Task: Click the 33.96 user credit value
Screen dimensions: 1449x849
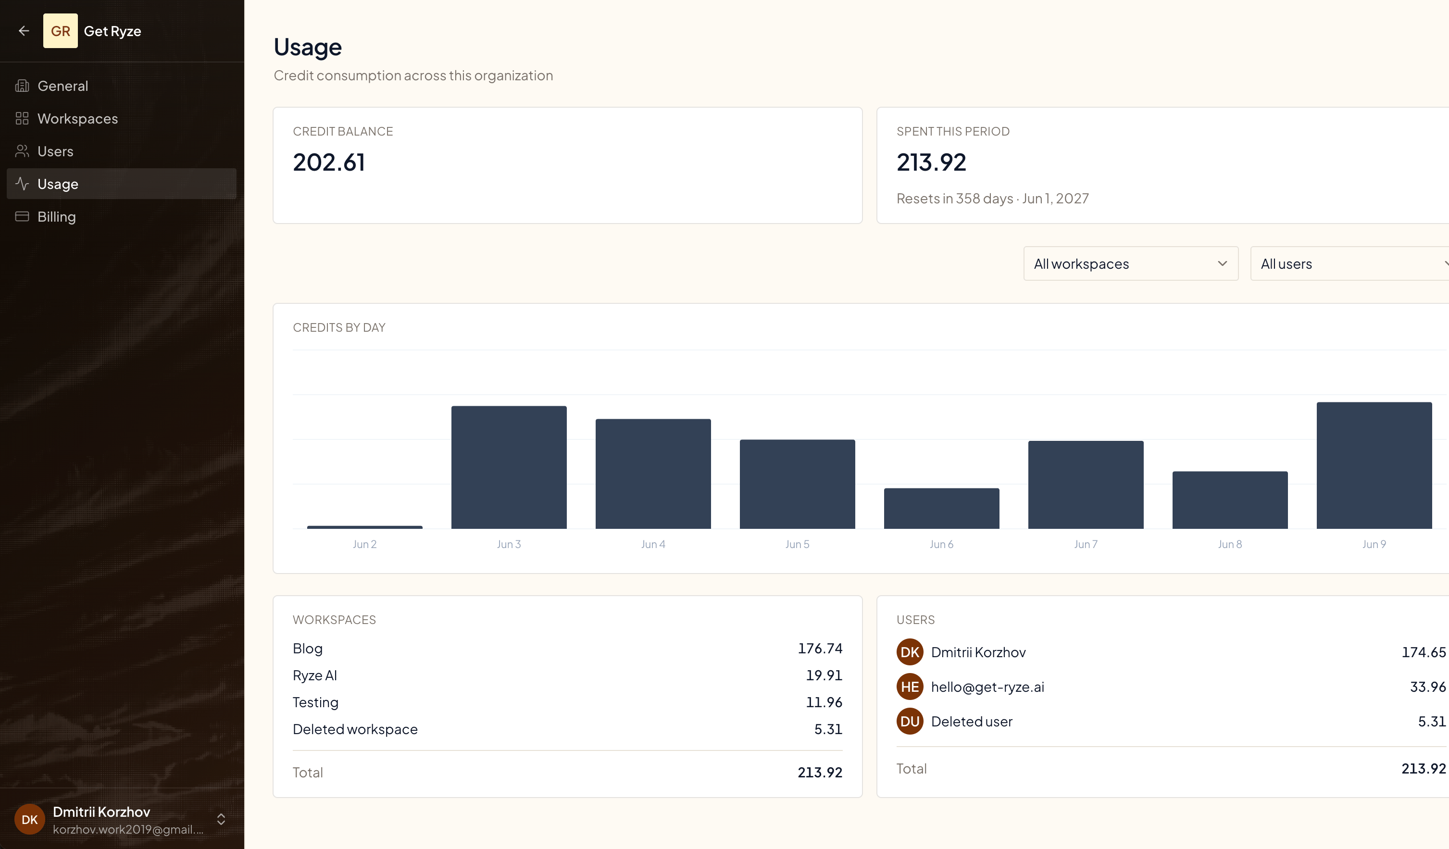Action: 1428,687
